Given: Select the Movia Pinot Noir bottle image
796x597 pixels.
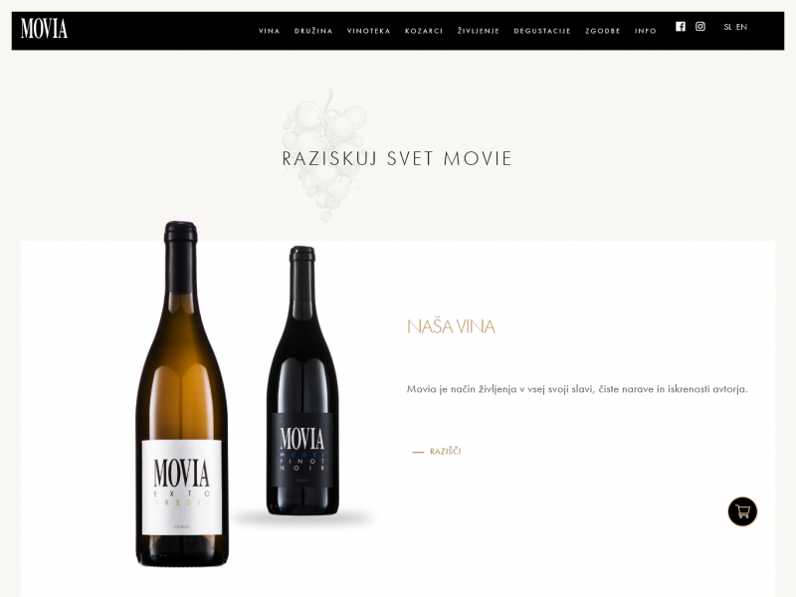Looking at the screenshot, I should click(x=301, y=381).
